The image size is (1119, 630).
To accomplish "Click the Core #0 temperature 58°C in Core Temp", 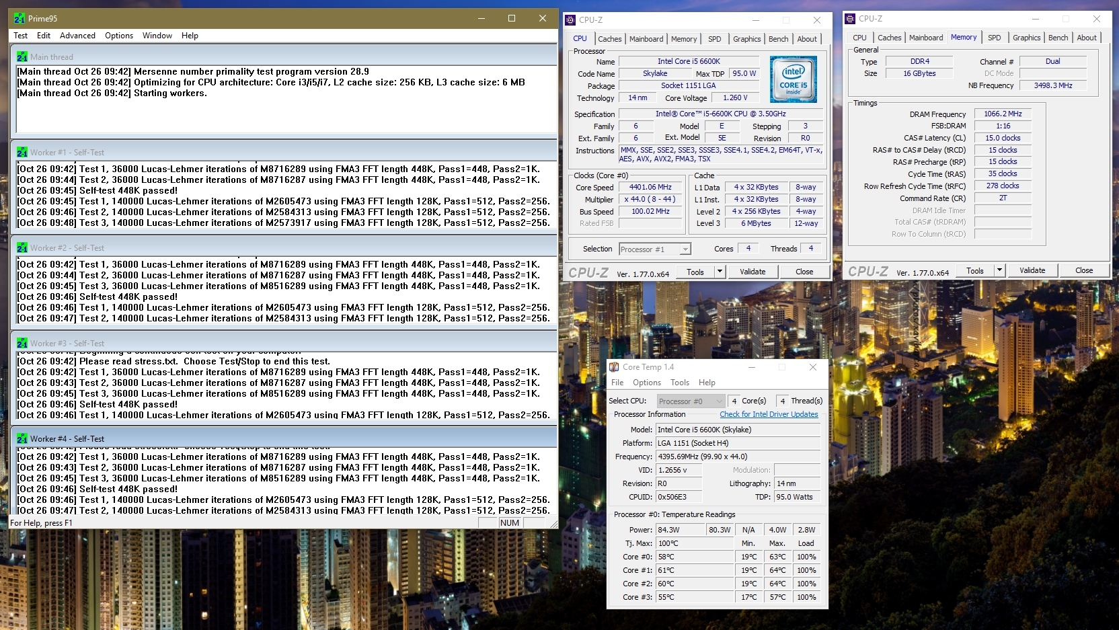I will tap(695, 557).
